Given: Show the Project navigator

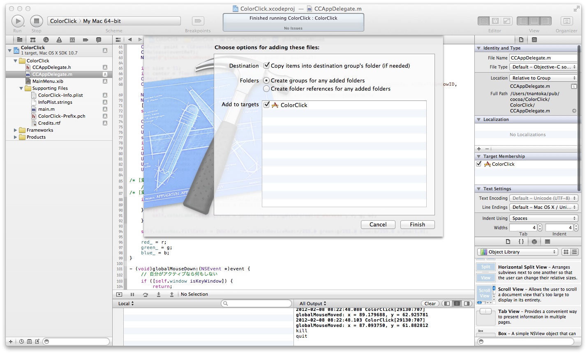Looking at the screenshot, I should [19, 40].
